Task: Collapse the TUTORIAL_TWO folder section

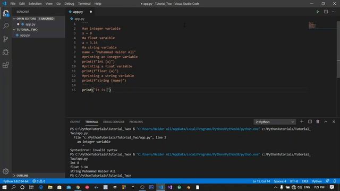Action: [39, 30]
